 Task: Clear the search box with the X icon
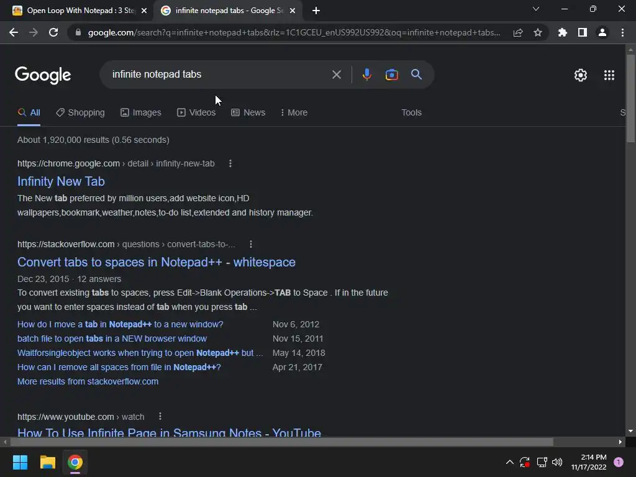coord(336,75)
